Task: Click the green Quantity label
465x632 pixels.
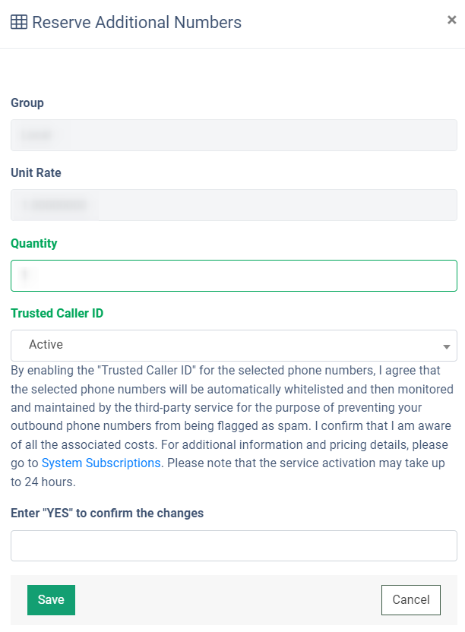Action: click(x=34, y=244)
